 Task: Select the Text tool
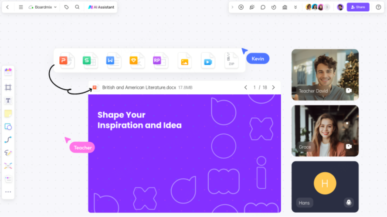(x=8, y=100)
